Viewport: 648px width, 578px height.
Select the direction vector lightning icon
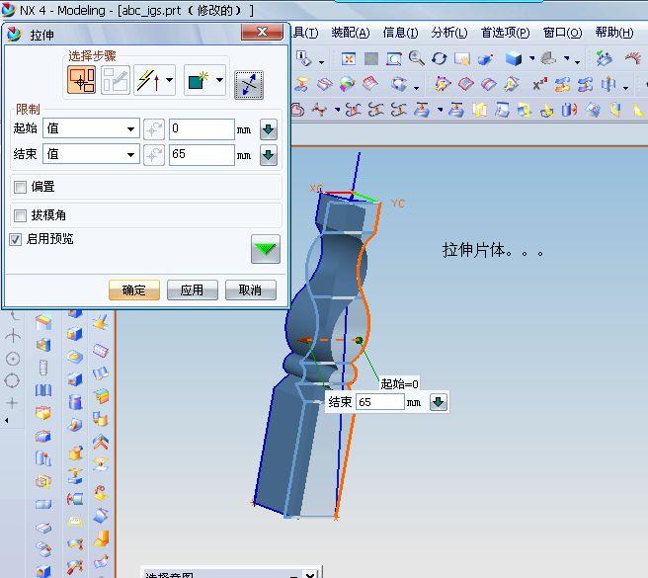[148, 79]
